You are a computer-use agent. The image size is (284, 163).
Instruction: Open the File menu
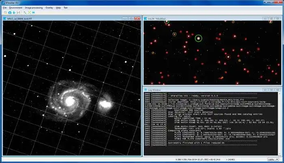point(5,8)
